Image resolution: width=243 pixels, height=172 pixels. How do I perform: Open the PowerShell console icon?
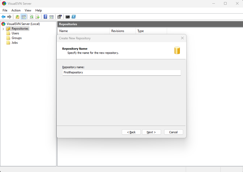coord(74,17)
